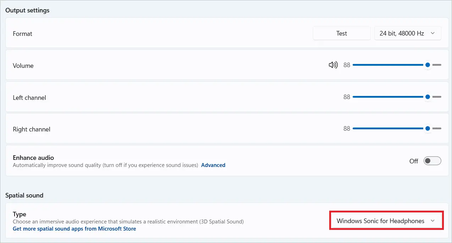This screenshot has height=243, width=452.
Task: Click the Right channel slider thumb
Action: pos(428,129)
